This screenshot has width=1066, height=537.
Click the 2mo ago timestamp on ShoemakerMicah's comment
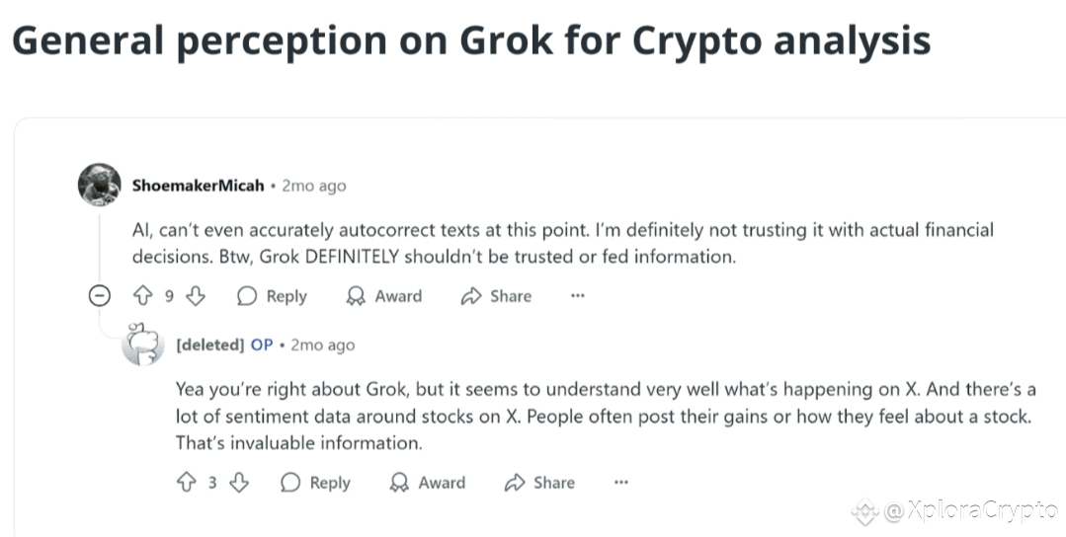[314, 186]
